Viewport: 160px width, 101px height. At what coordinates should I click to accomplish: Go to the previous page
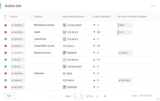click(x=61, y=96)
